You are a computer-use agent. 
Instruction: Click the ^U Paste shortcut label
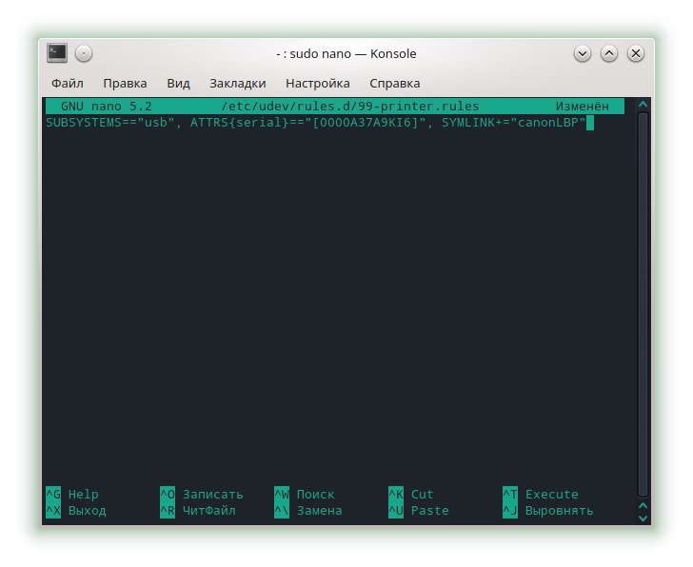click(419, 511)
